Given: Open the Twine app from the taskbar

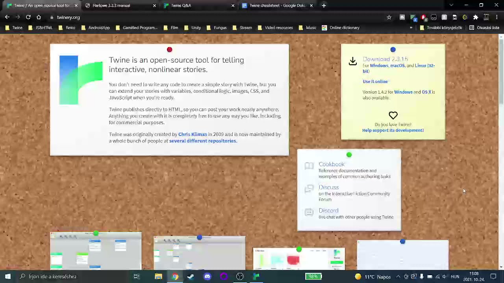Looking at the screenshot, I should pyautogui.click(x=256, y=276).
